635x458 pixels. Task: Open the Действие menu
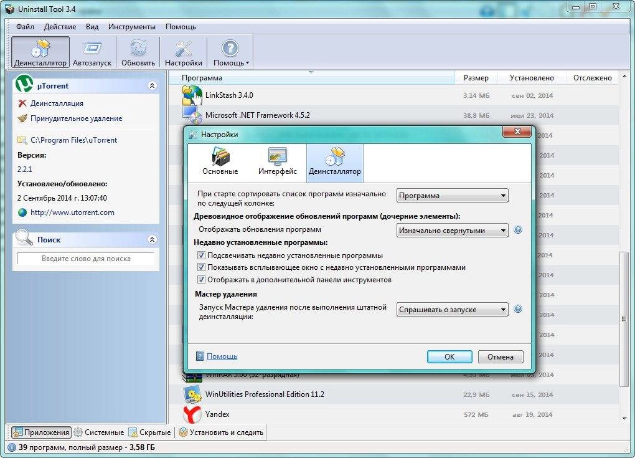(x=60, y=27)
